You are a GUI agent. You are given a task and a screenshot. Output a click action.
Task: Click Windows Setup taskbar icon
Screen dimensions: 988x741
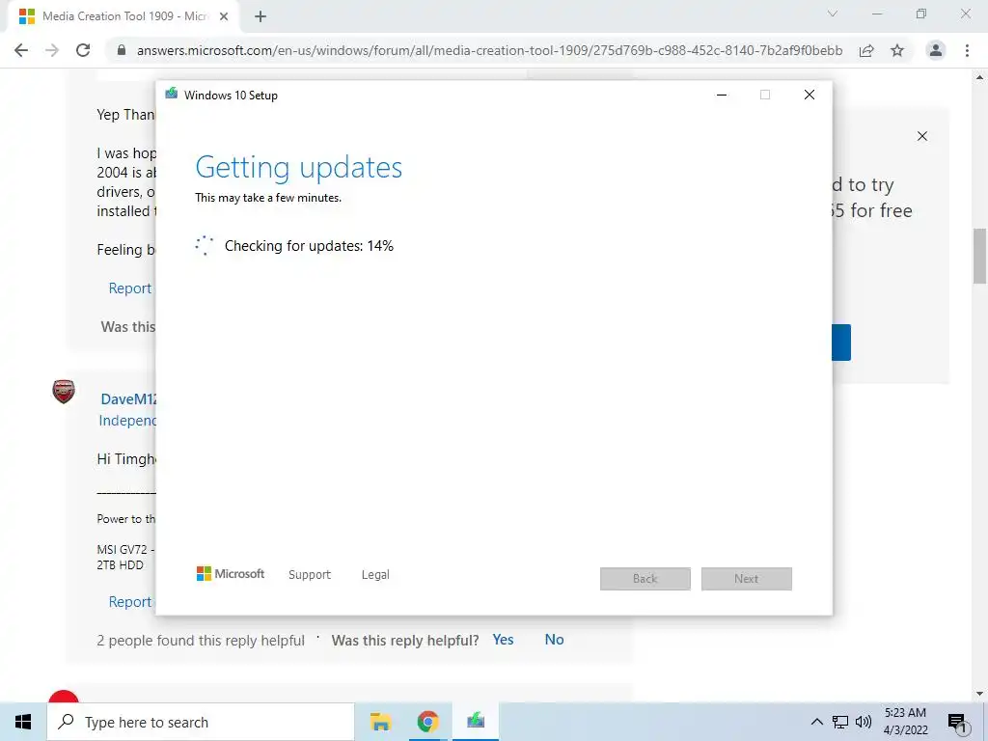coord(476,722)
